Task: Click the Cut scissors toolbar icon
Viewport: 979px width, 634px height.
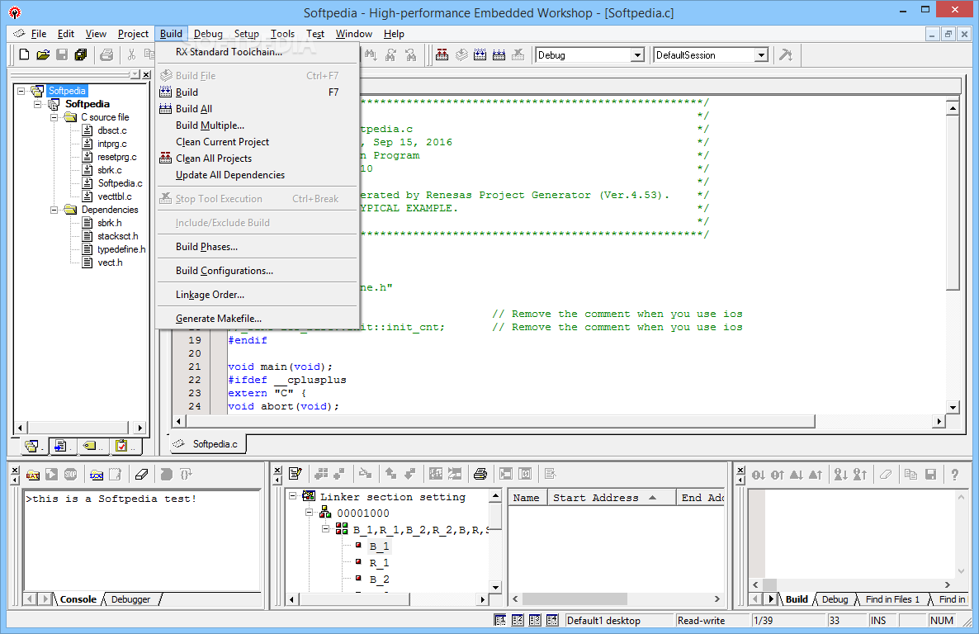Action: click(131, 55)
